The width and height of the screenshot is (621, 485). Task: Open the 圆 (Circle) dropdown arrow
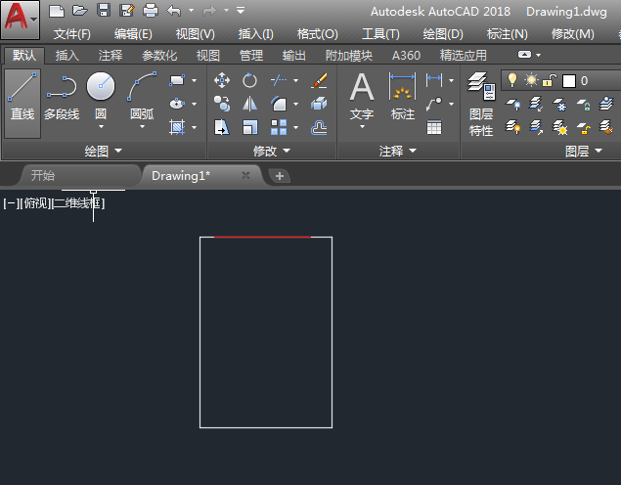tap(101, 127)
